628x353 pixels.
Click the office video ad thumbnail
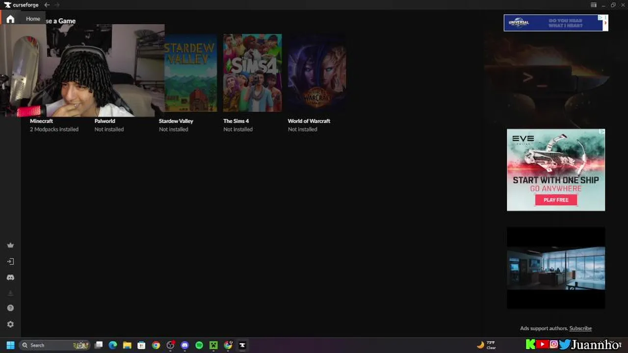click(556, 268)
